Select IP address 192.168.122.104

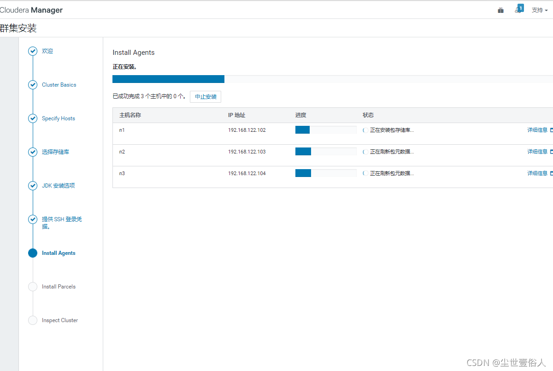[x=247, y=173]
